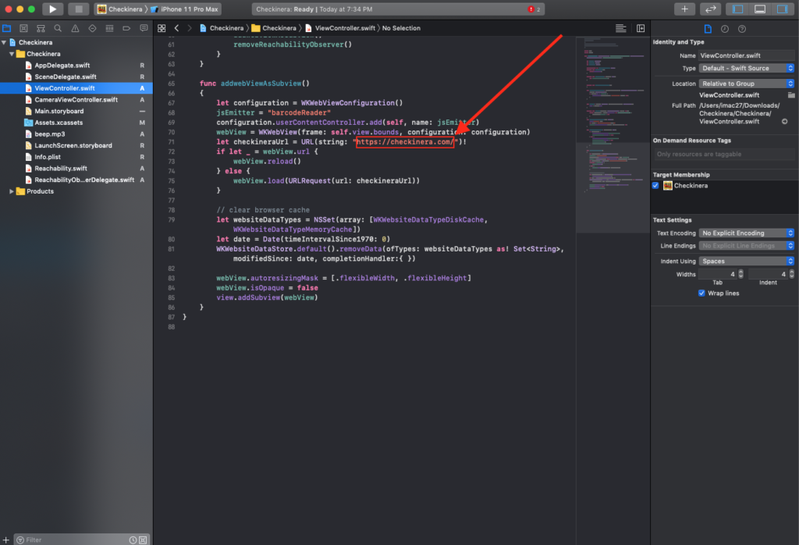Open the Find navigator magnifier icon
799x545 pixels.
pyautogui.click(x=58, y=29)
